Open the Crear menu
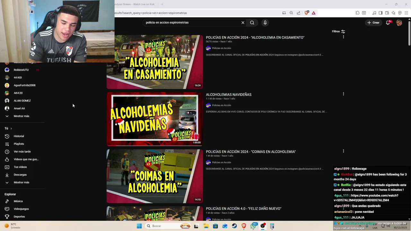 tap(373, 22)
